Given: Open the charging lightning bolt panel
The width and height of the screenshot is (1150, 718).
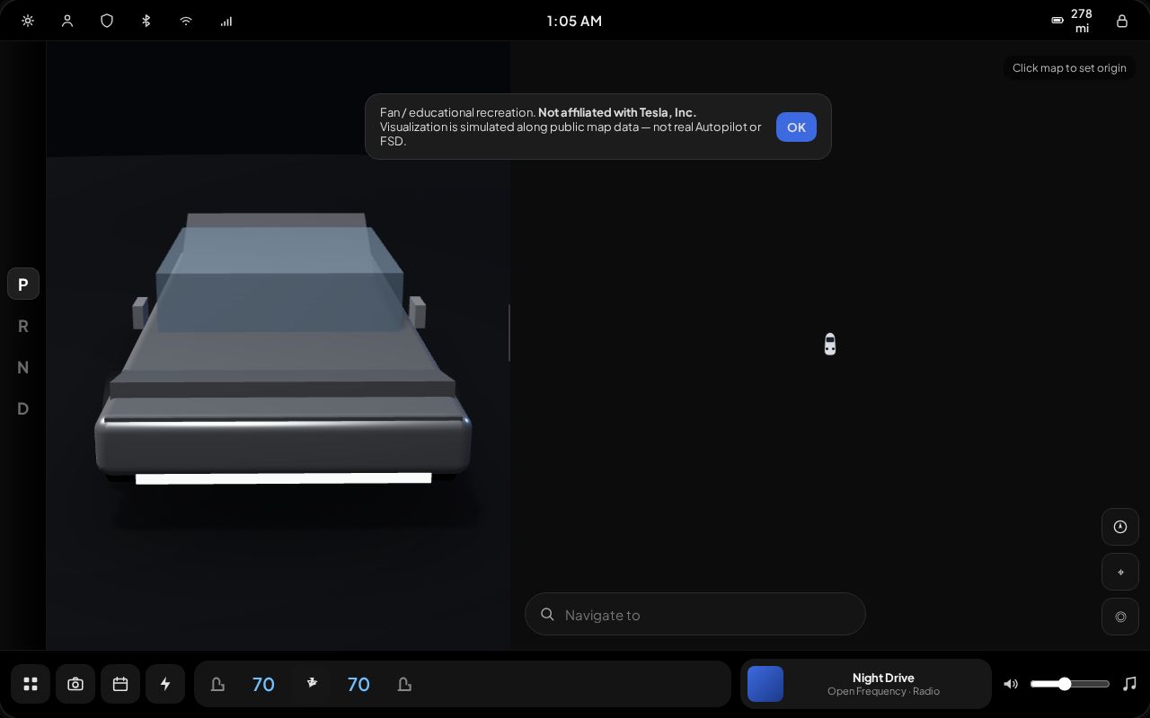Looking at the screenshot, I should 165,684.
